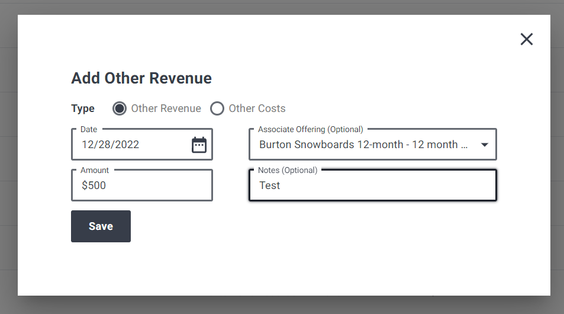Open the calendar date picker icon
Image resolution: width=564 pixels, height=314 pixels.
click(199, 145)
